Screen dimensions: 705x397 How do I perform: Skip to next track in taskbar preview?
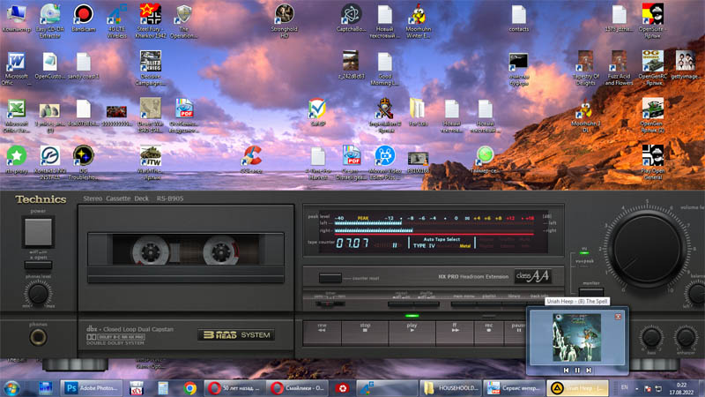[x=589, y=370]
